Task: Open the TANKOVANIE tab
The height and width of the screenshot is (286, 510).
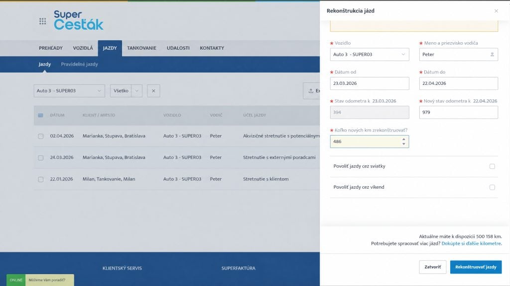Action: point(141,48)
